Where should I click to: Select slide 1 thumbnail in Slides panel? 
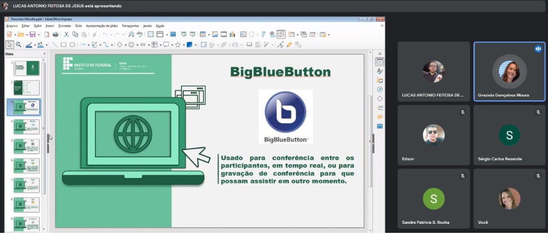tap(27, 68)
